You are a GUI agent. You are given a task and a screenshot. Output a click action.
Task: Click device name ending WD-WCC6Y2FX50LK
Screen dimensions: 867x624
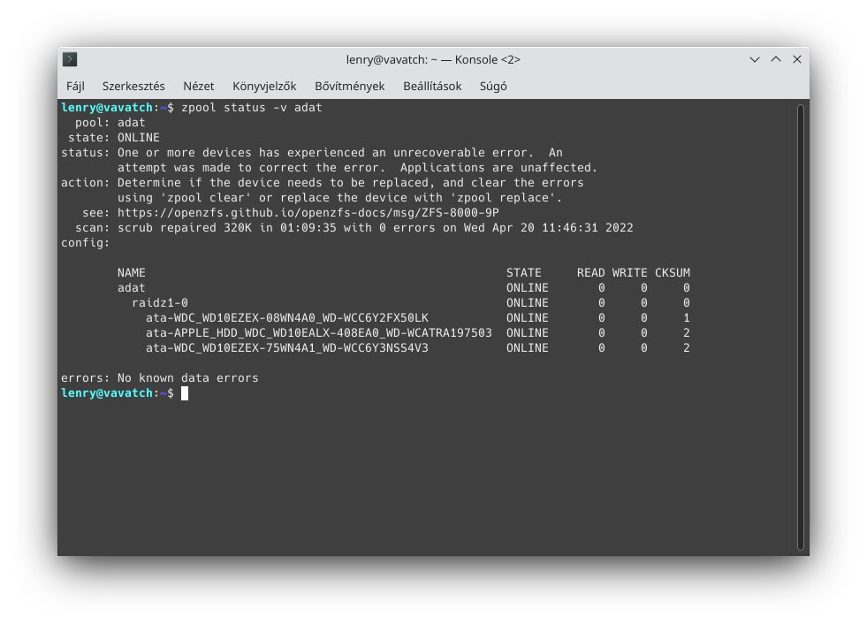click(287, 318)
